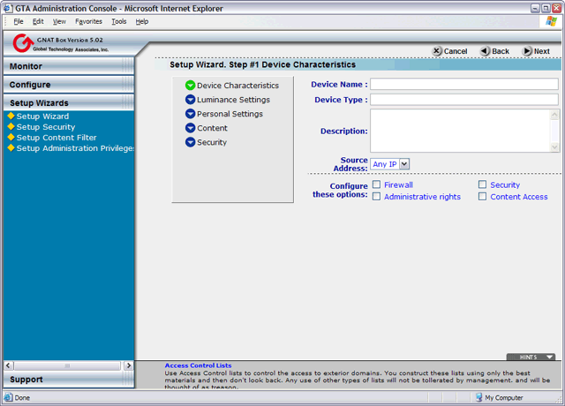Screen dimensions: 565x406
Task: Open the Setup Security link
Action: 46,127
